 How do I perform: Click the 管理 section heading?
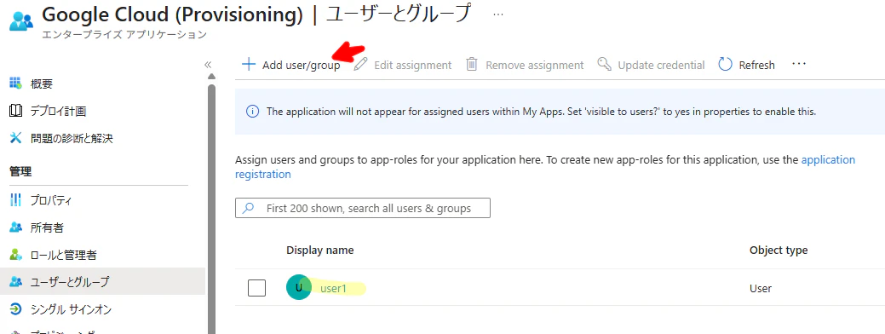[x=20, y=171]
